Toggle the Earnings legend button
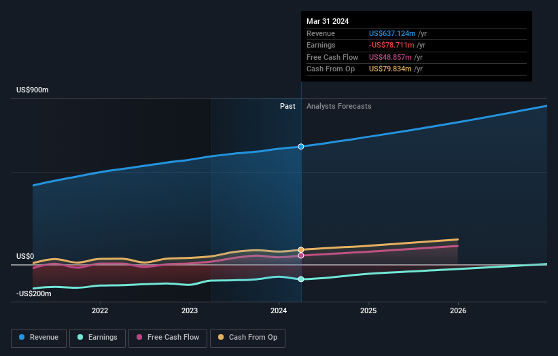The image size is (558, 356). coord(97,338)
